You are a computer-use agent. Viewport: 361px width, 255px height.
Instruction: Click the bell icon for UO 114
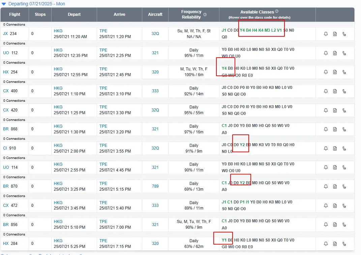coord(326,167)
